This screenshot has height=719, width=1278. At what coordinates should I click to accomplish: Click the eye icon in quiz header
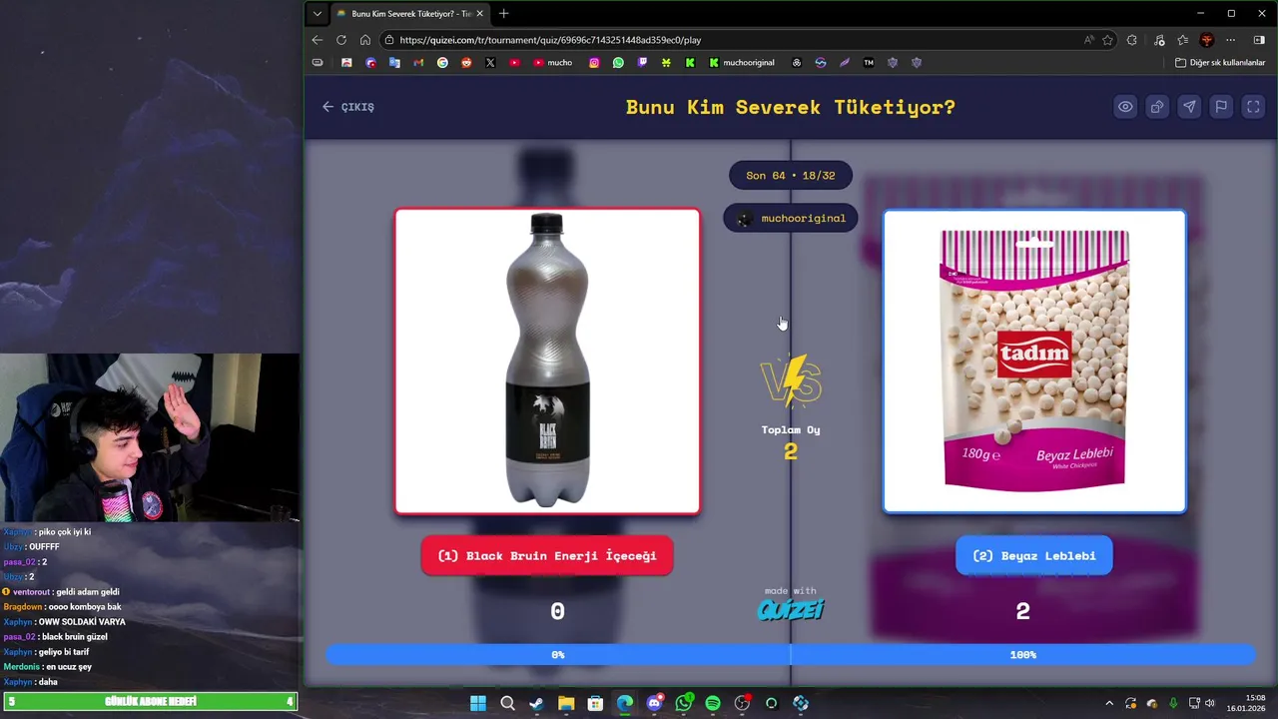point(1125,107)
